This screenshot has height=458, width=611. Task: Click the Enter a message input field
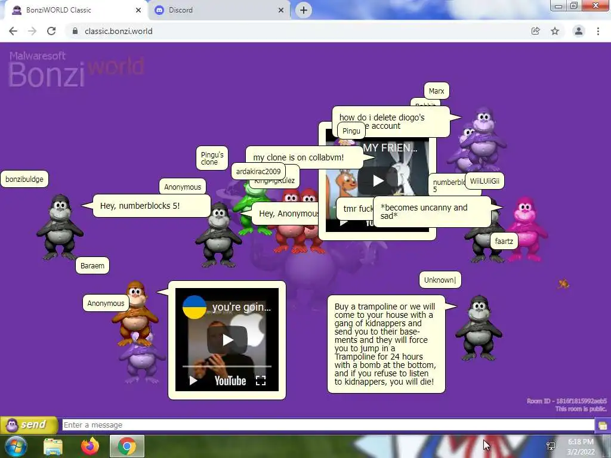328,425
